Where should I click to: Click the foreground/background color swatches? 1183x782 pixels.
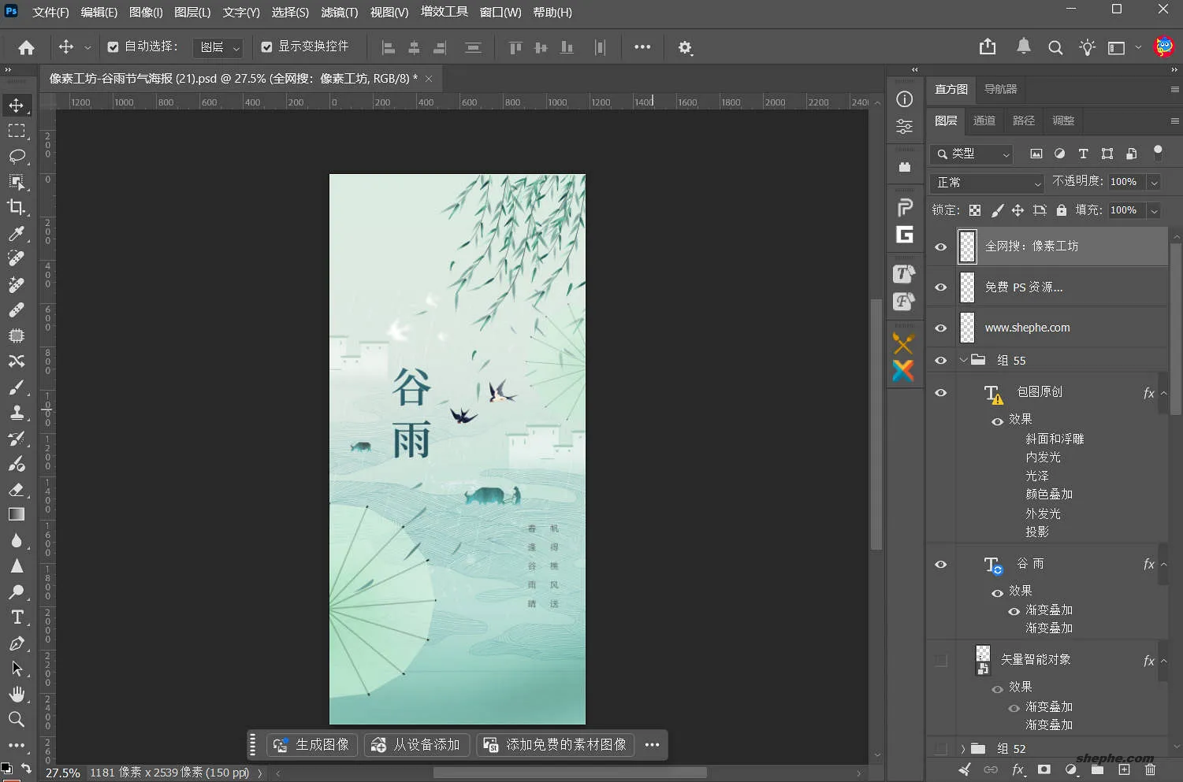pos(6,769)
